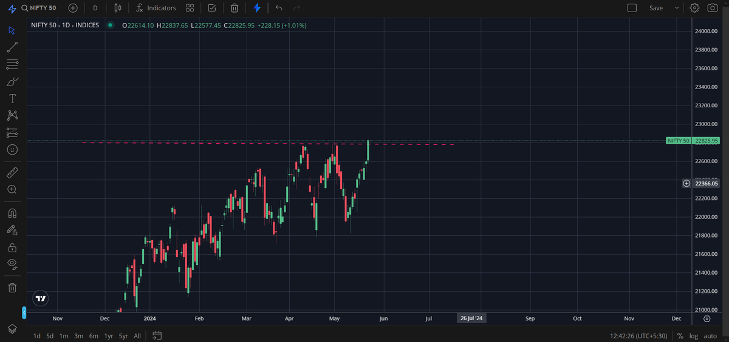Screen dimensions: 729x342
Task: Click the fullscreen rectangle icon
Action: (632, 8)
